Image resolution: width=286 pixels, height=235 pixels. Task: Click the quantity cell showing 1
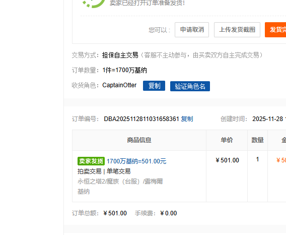pyautogui.click(x=257, y=159)
